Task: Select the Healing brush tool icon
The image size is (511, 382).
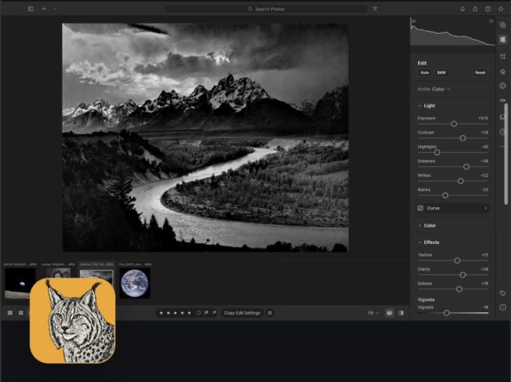Action: [502, 72]
